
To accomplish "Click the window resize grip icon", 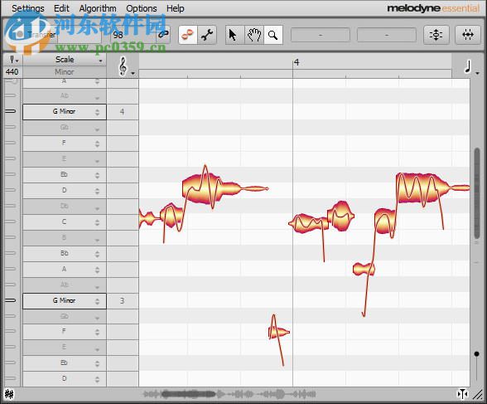I will (x=478, y=394).
